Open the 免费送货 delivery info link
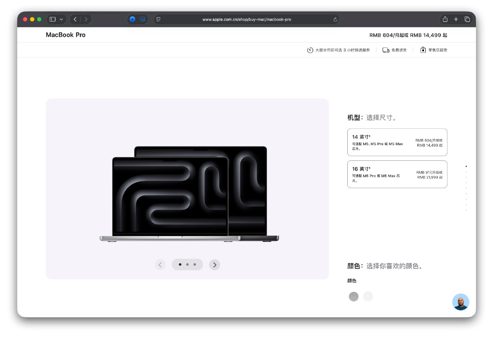493x340 pixels. pyautogui.click(x=395, y=50)
